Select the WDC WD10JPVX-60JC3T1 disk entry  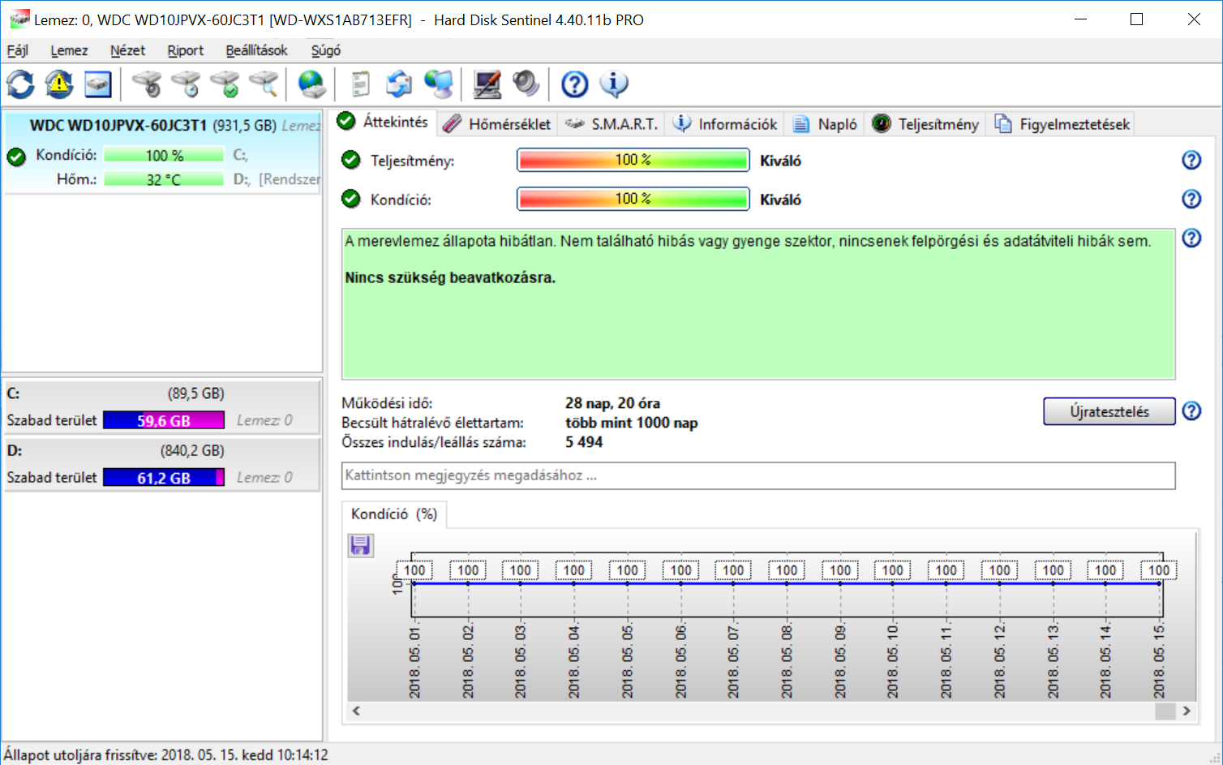(162, 153)
